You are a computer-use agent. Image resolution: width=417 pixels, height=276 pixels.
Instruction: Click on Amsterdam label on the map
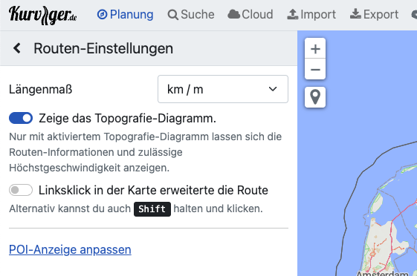click(382, 273)
